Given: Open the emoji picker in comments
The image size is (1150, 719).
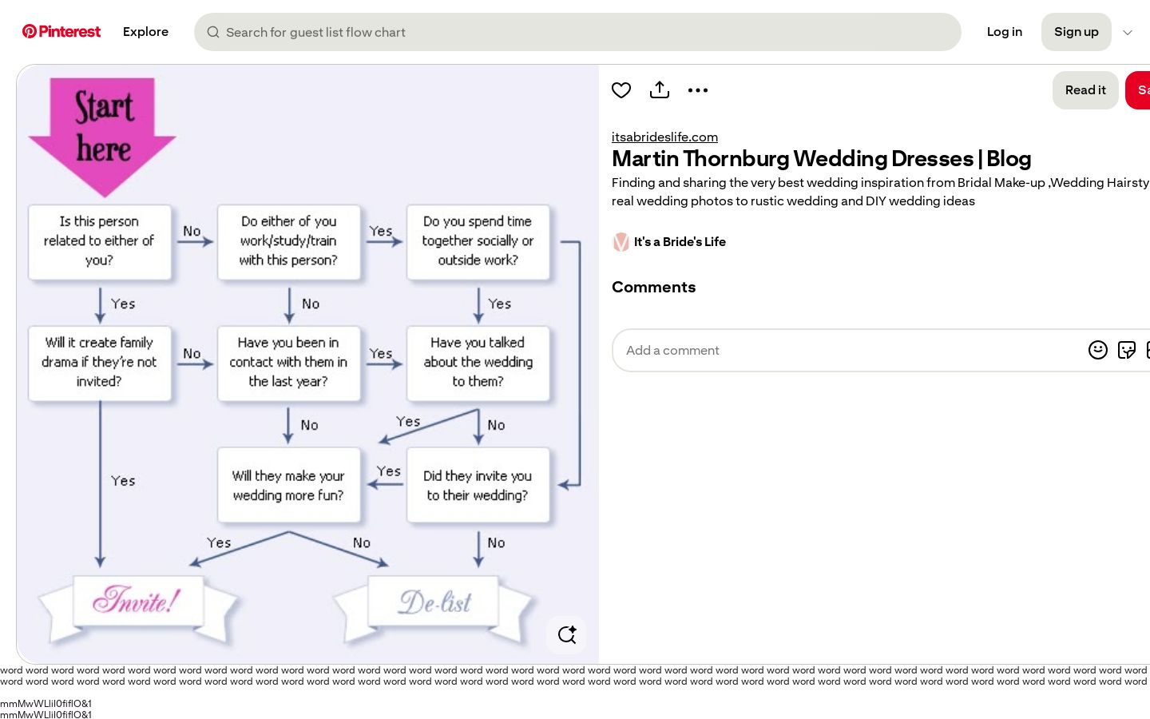Looking at the screenshot, I should pos(1098,350).
